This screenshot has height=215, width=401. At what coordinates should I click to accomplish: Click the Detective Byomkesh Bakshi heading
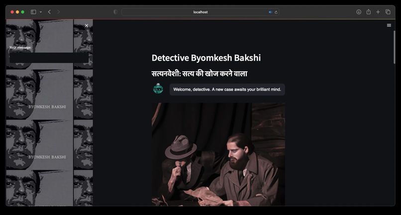tap(206, 58)
